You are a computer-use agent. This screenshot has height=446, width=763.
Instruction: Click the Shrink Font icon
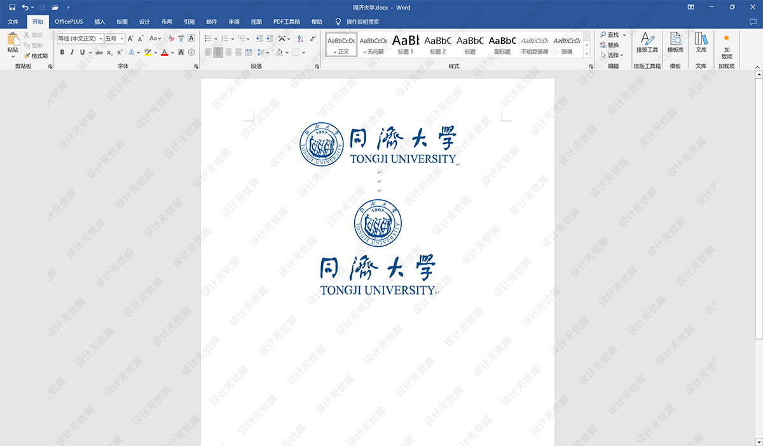click(x=141, y=39)
